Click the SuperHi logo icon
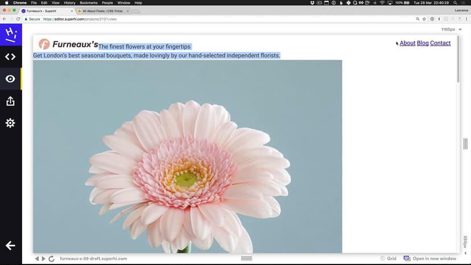This screenshot has width=471, height=265. 10,35
